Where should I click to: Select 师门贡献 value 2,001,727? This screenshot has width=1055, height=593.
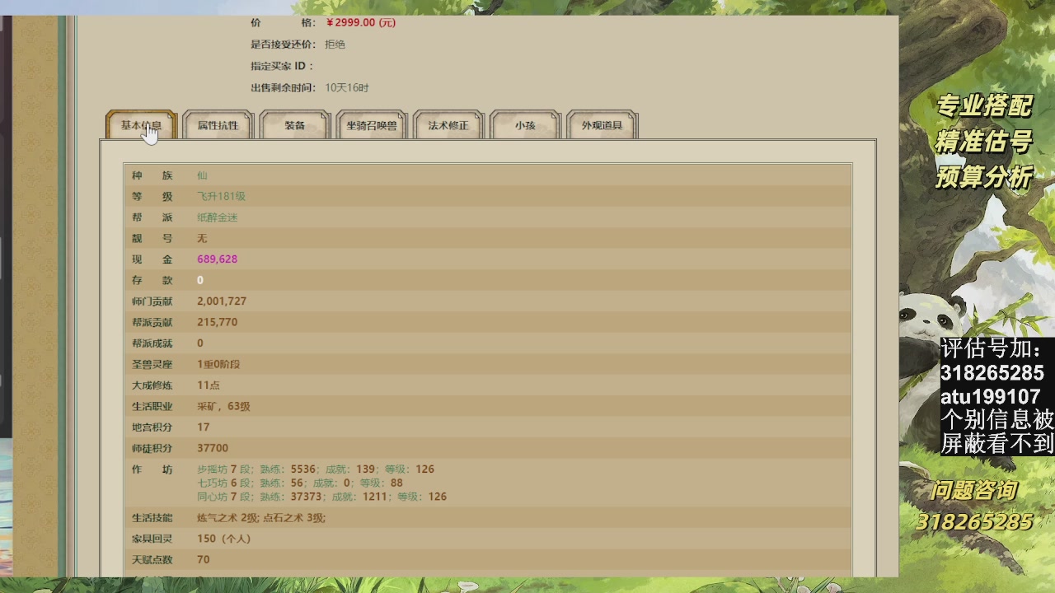point(222,301)
